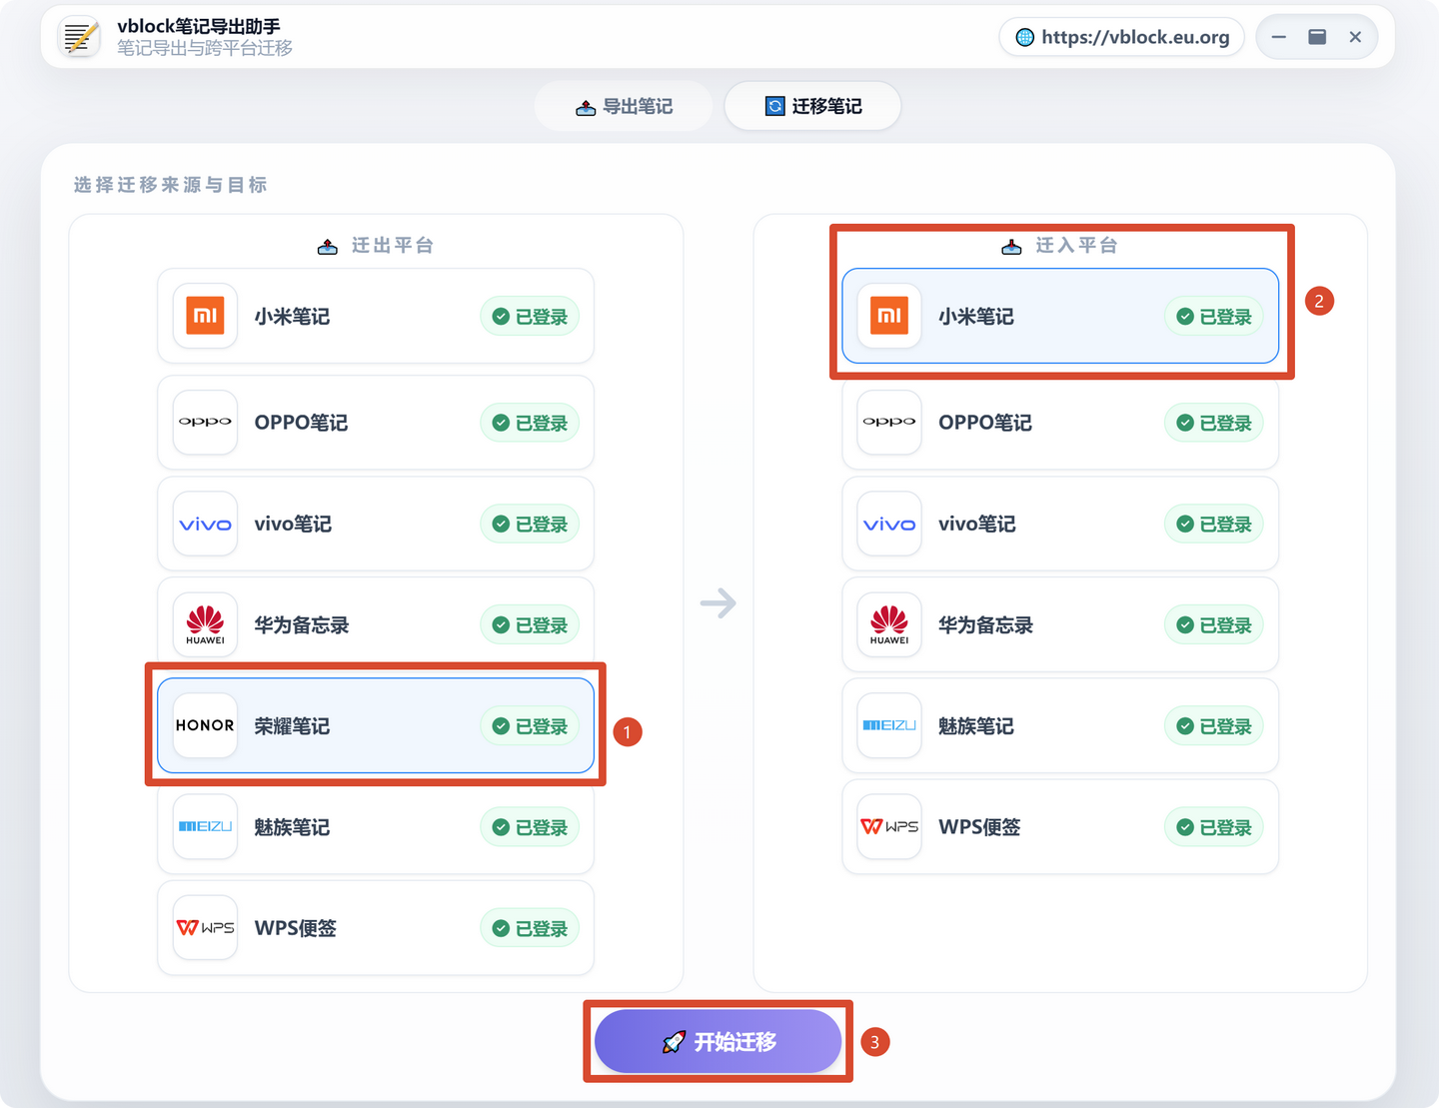Screen dimensions: 1439x1108
Task: Select 魅族笔记 as the source platform
Action: [x=376, y=826]
